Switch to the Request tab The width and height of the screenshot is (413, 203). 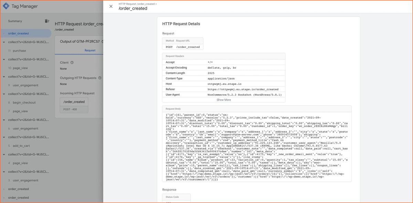coord(90,50)
